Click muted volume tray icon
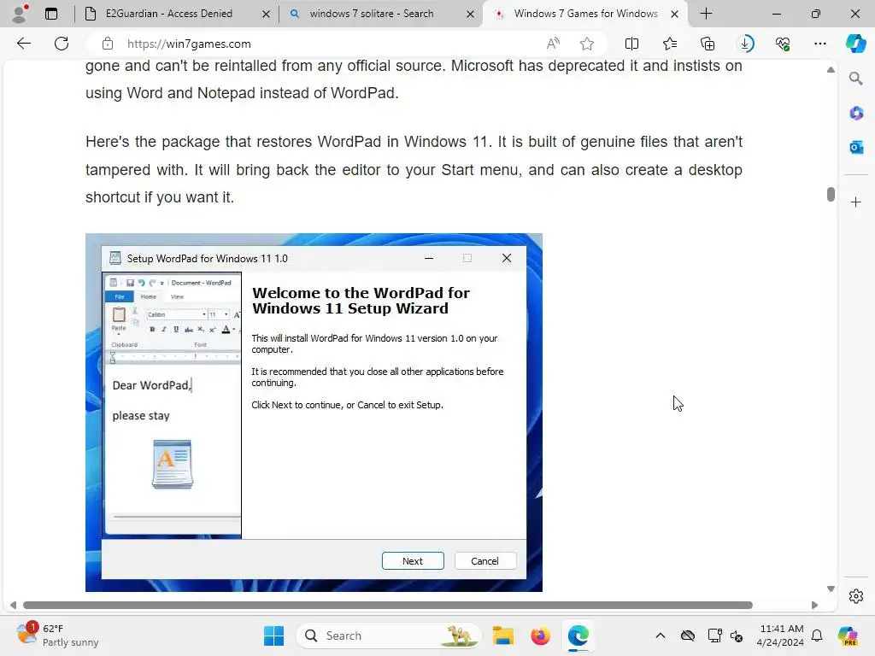The width and height of the screenshot is (875, 656). [x=737, y=635]
